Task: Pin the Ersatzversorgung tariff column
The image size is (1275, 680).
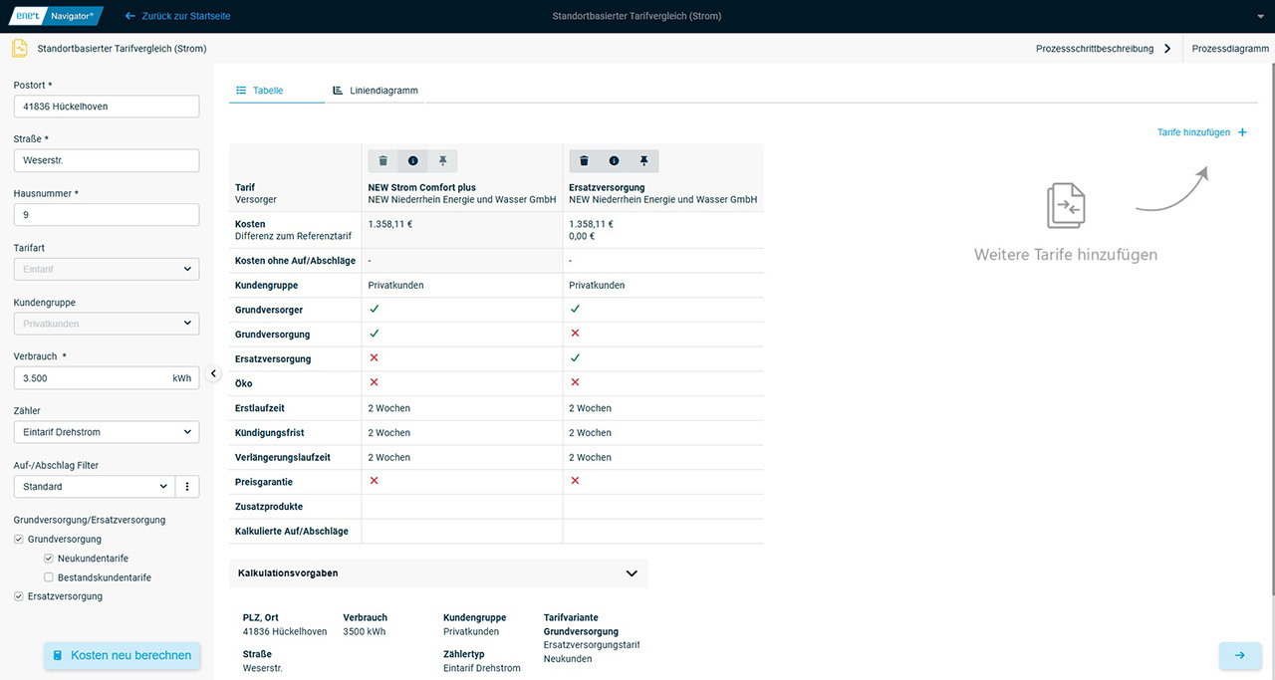Action: (644, 161)
